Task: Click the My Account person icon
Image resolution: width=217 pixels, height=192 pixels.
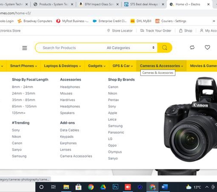Action: tap(201, 30)
